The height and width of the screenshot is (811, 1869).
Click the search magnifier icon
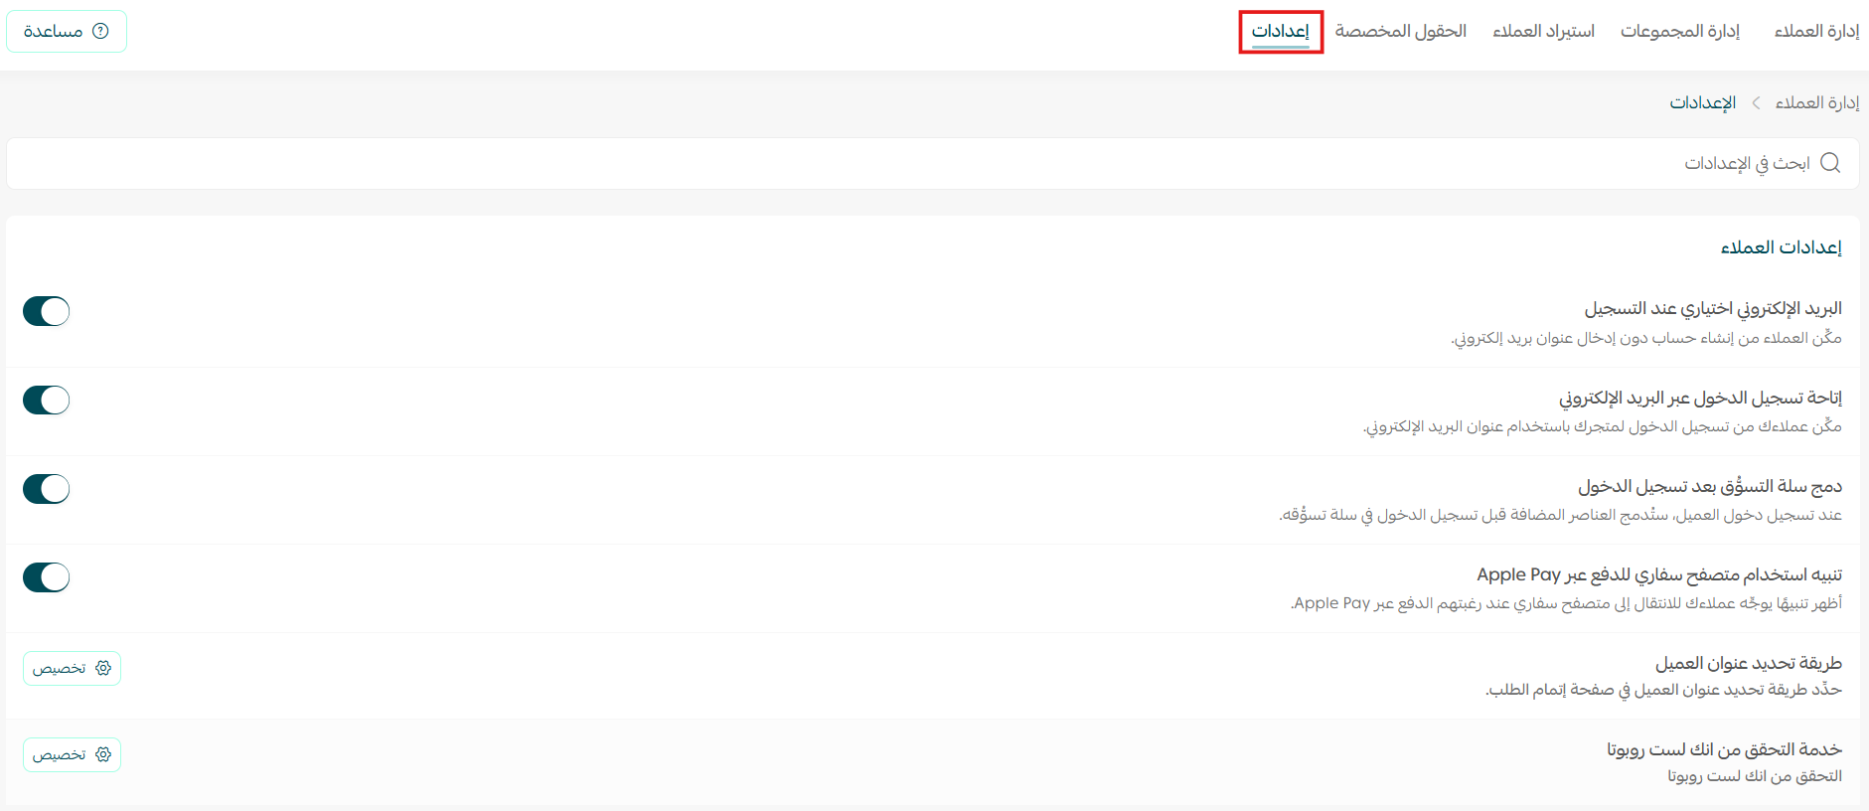pyautogui.click(x=1830, y=163)
